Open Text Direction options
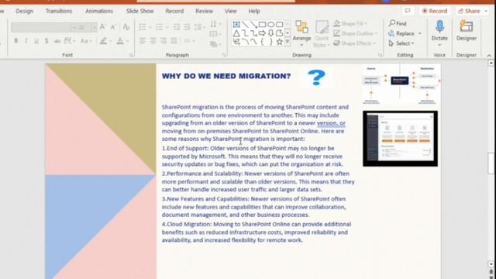 tap(215, 24)
